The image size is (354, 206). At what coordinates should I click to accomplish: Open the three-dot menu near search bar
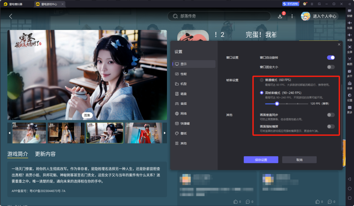point(292,16)
